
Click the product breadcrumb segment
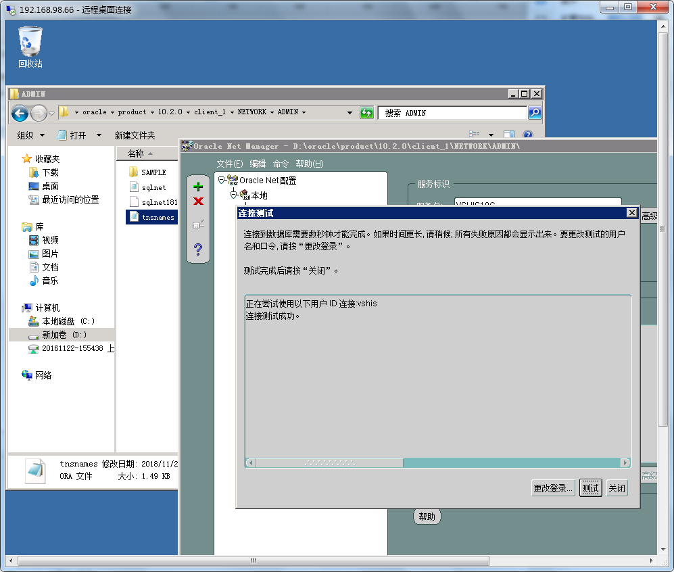tap(132, 112)
